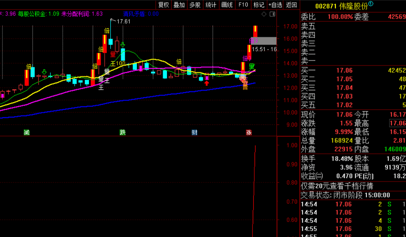Open the 多股 multi-stock view
406x237 pixels.
pyautogui.click(x=195, y=5)
